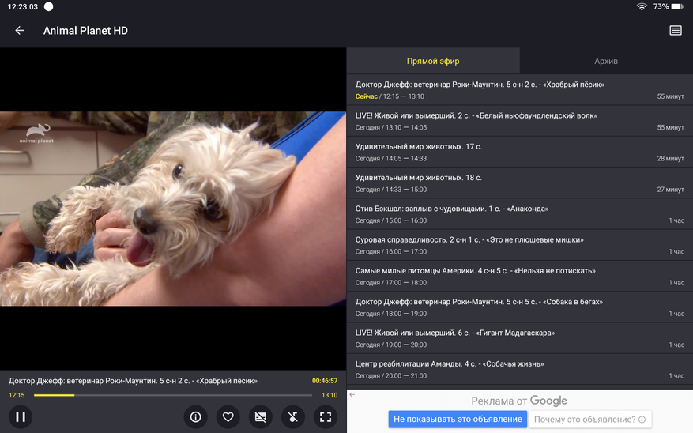The image size is (693, 433).
Task: Click the small back arrow in ad banner
Action: (x=352, y=395)
